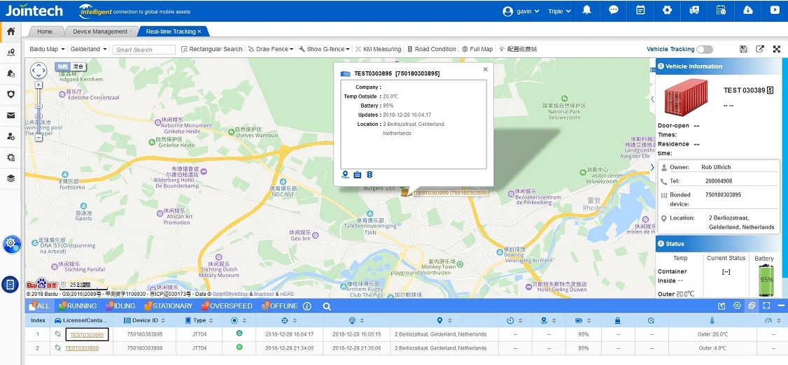Click the fullscreen expand icon above map
The width and height of the screenshot is (788, 365).
click(x=777, y=49)
